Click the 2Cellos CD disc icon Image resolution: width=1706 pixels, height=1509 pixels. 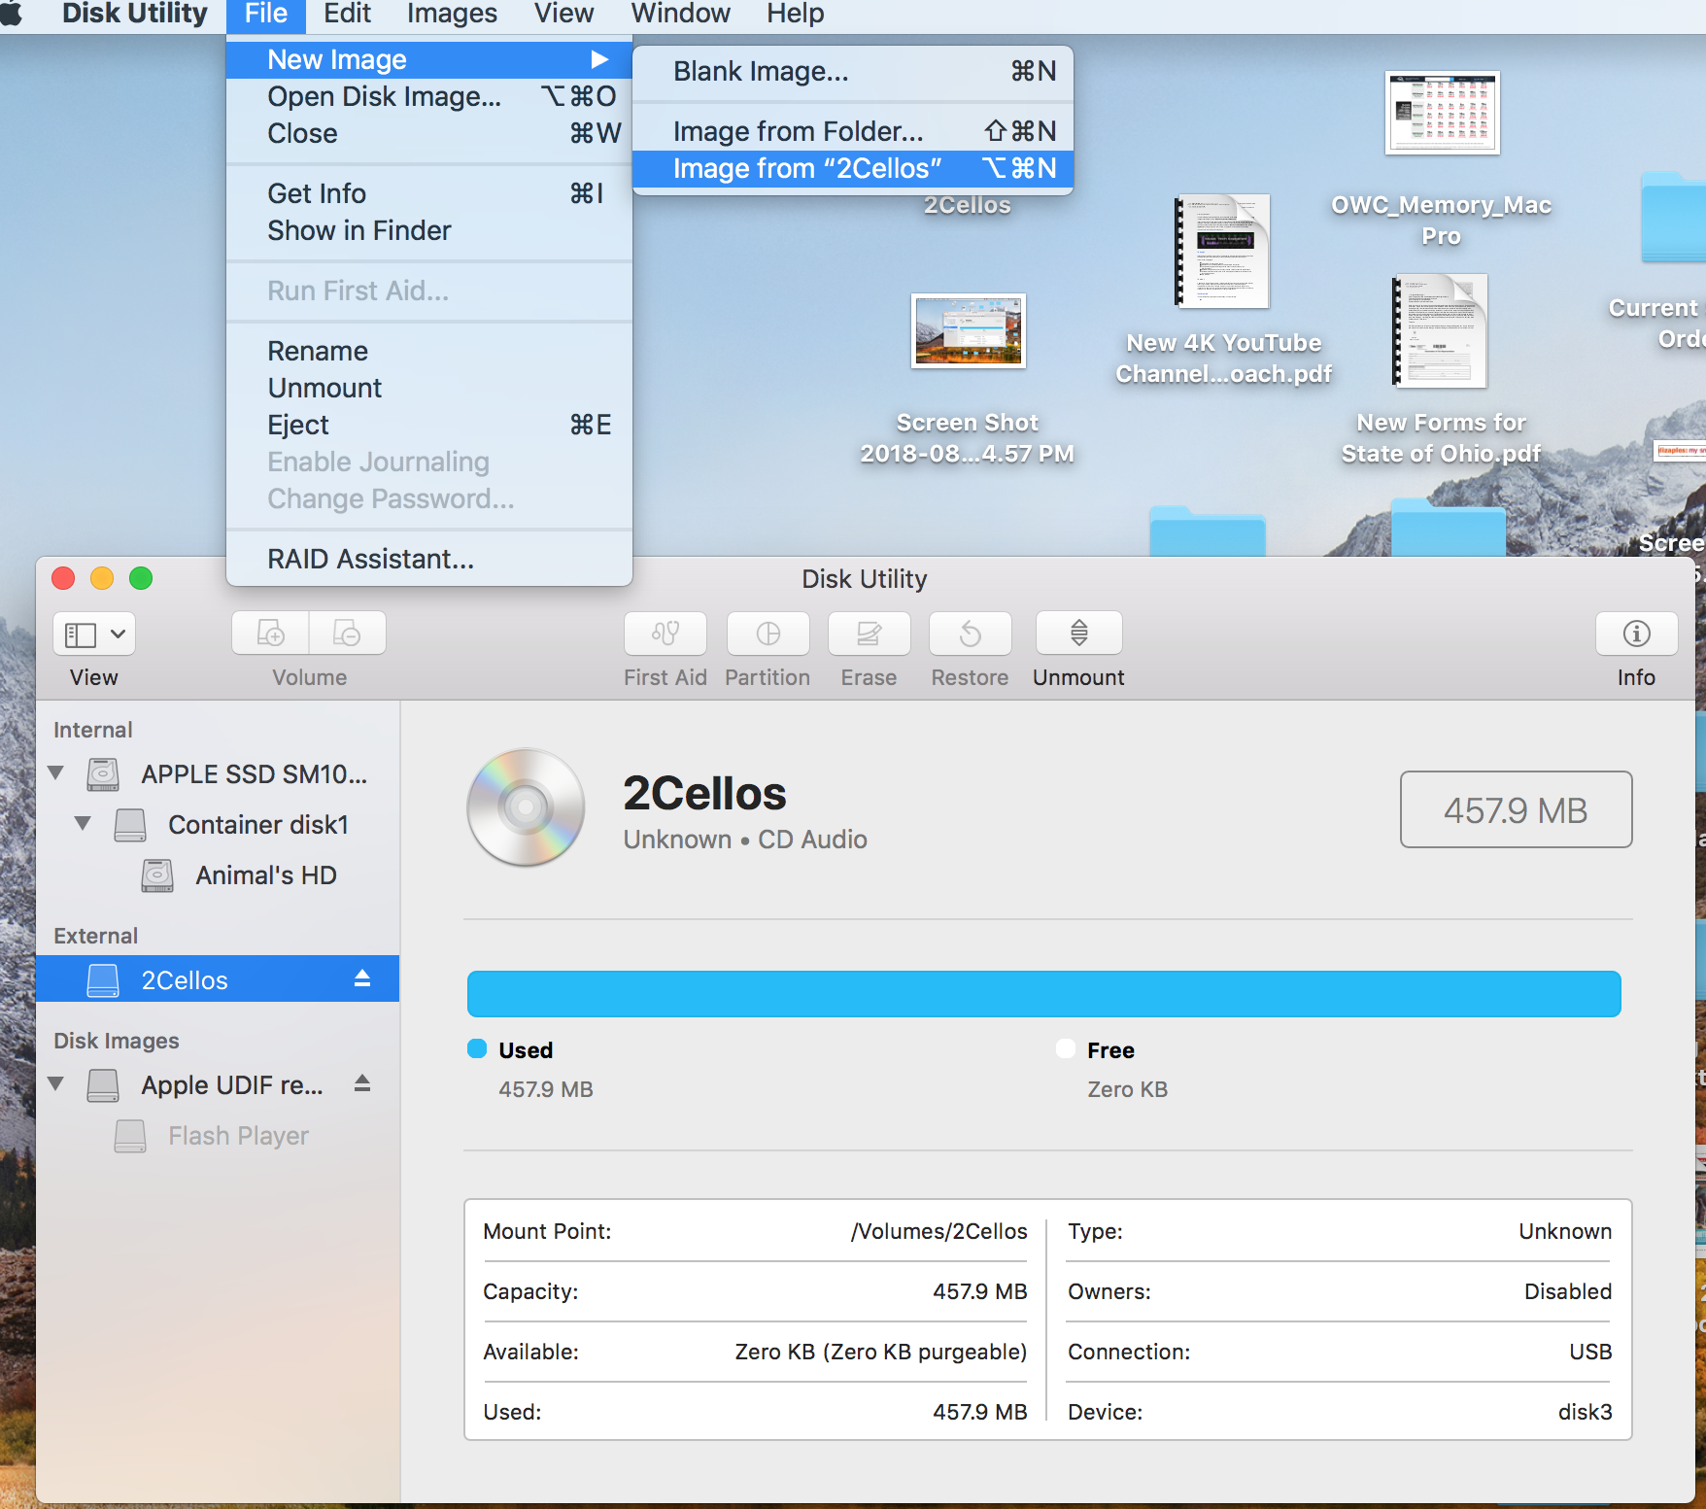pos(526,807)
